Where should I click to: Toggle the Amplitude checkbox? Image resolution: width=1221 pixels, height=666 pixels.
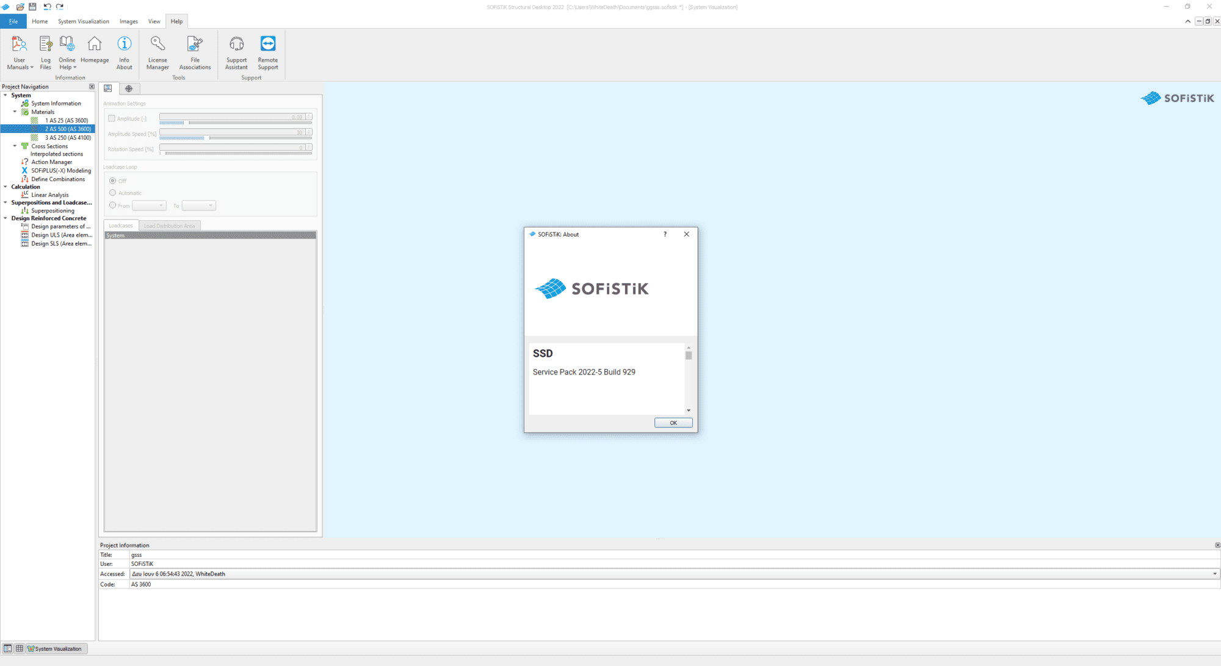coord(112,118)
